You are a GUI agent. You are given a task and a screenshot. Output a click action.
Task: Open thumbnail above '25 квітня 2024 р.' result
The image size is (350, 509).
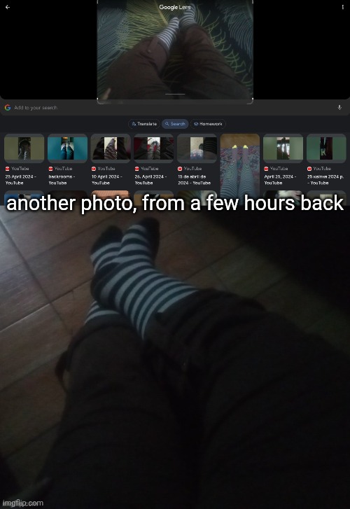pyautogui.click(x=326, y=148)
